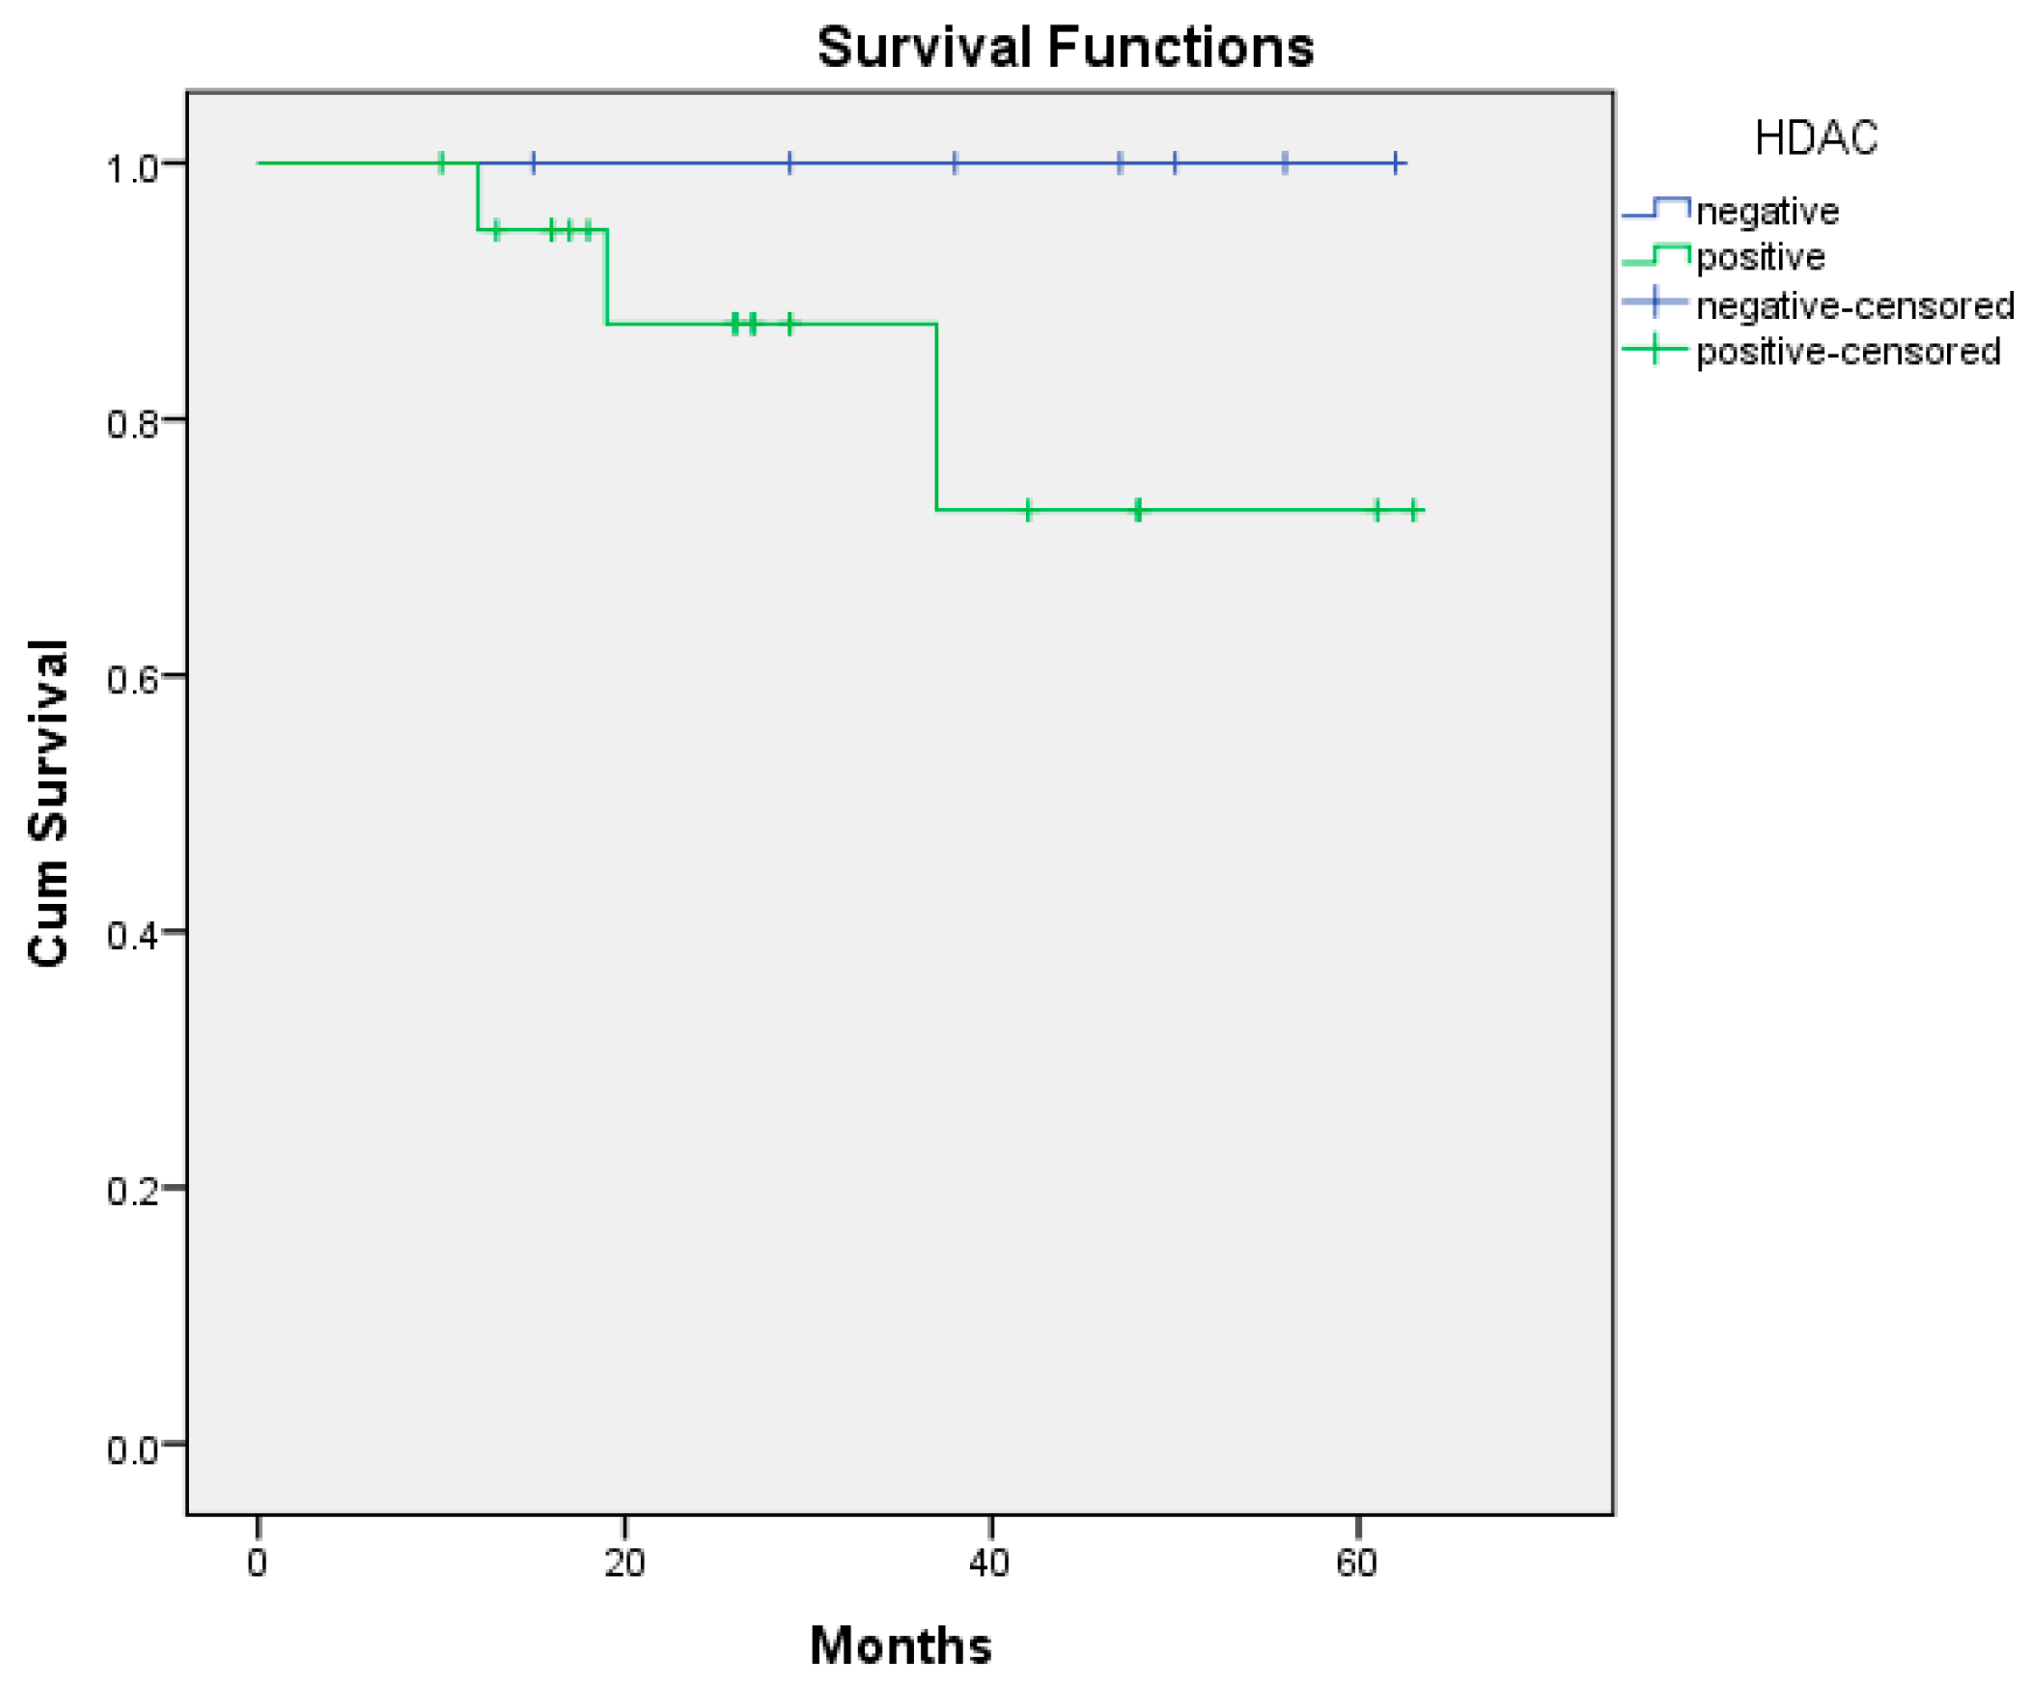Click the last blue censored mark near month 62
Image resolution: width=2042 pixels, height=1693 pixels.
pyautogui.click(x=1396, y=163)
